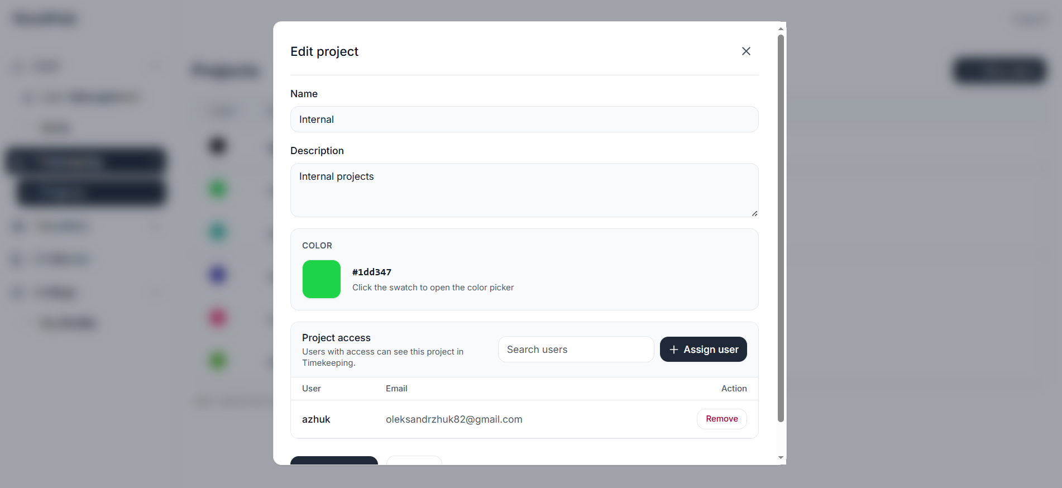Click the oleksandrzhuk82@gmail.com email cell
The image size is (1062, 488).
click(454, 419)
